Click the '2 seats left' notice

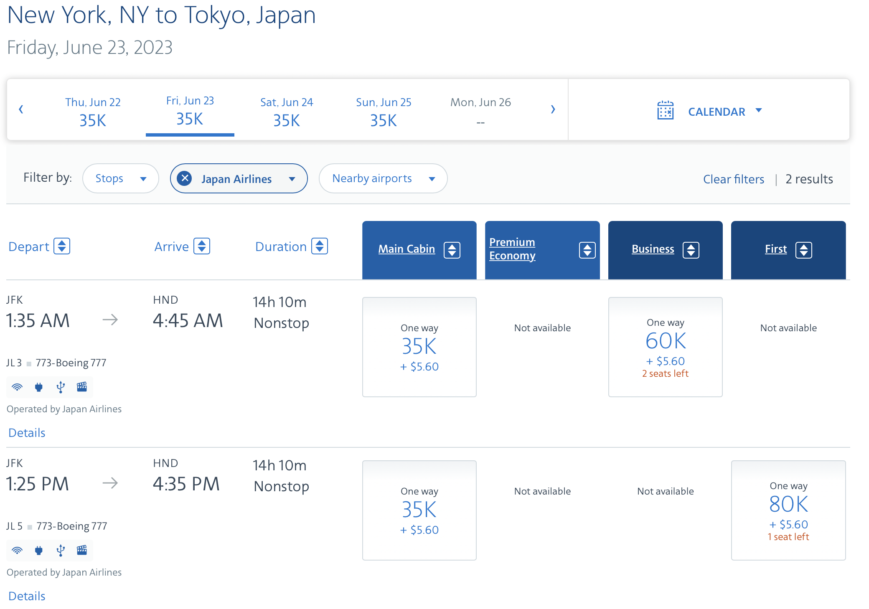point(665,373)
